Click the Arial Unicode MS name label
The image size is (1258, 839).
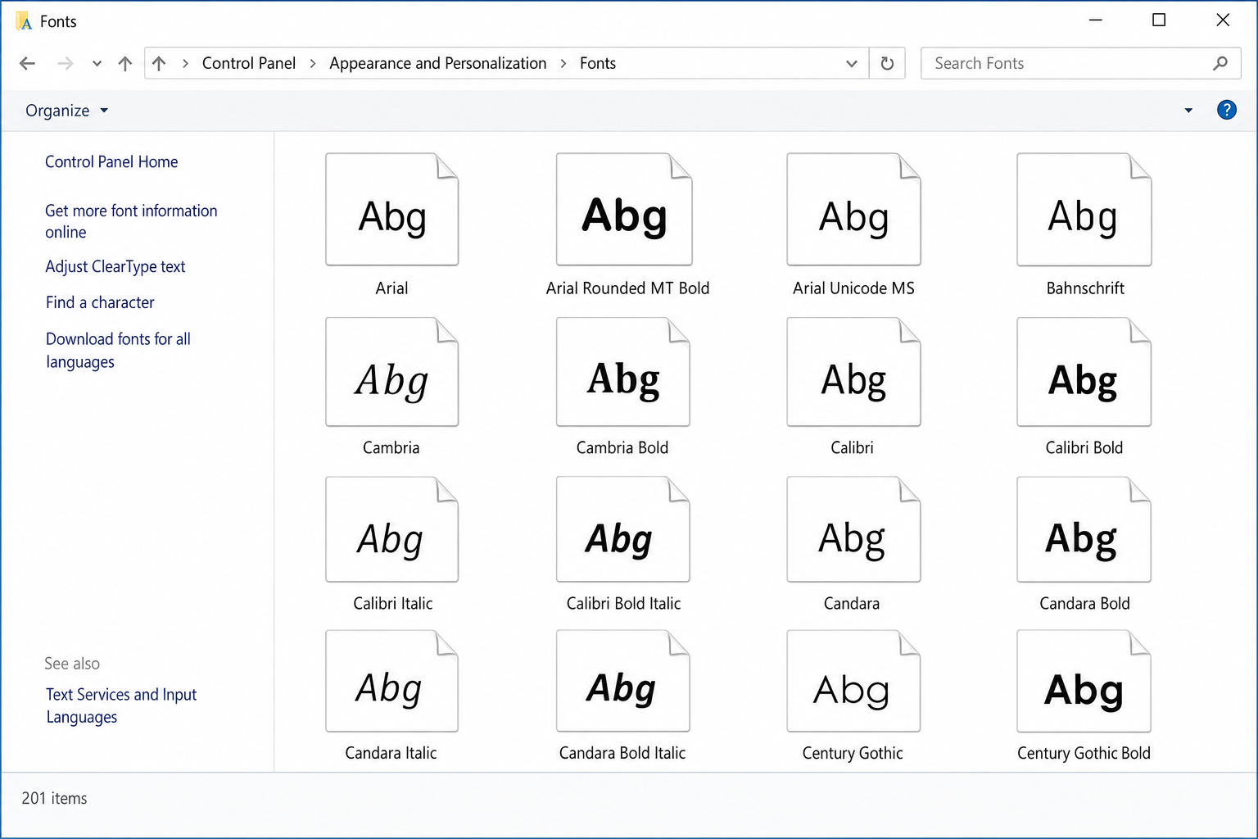coord(853,288)
